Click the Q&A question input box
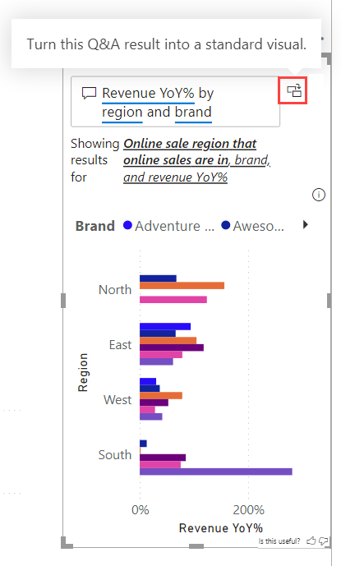Viewport: 341px width, 566px height. point(175,102)
